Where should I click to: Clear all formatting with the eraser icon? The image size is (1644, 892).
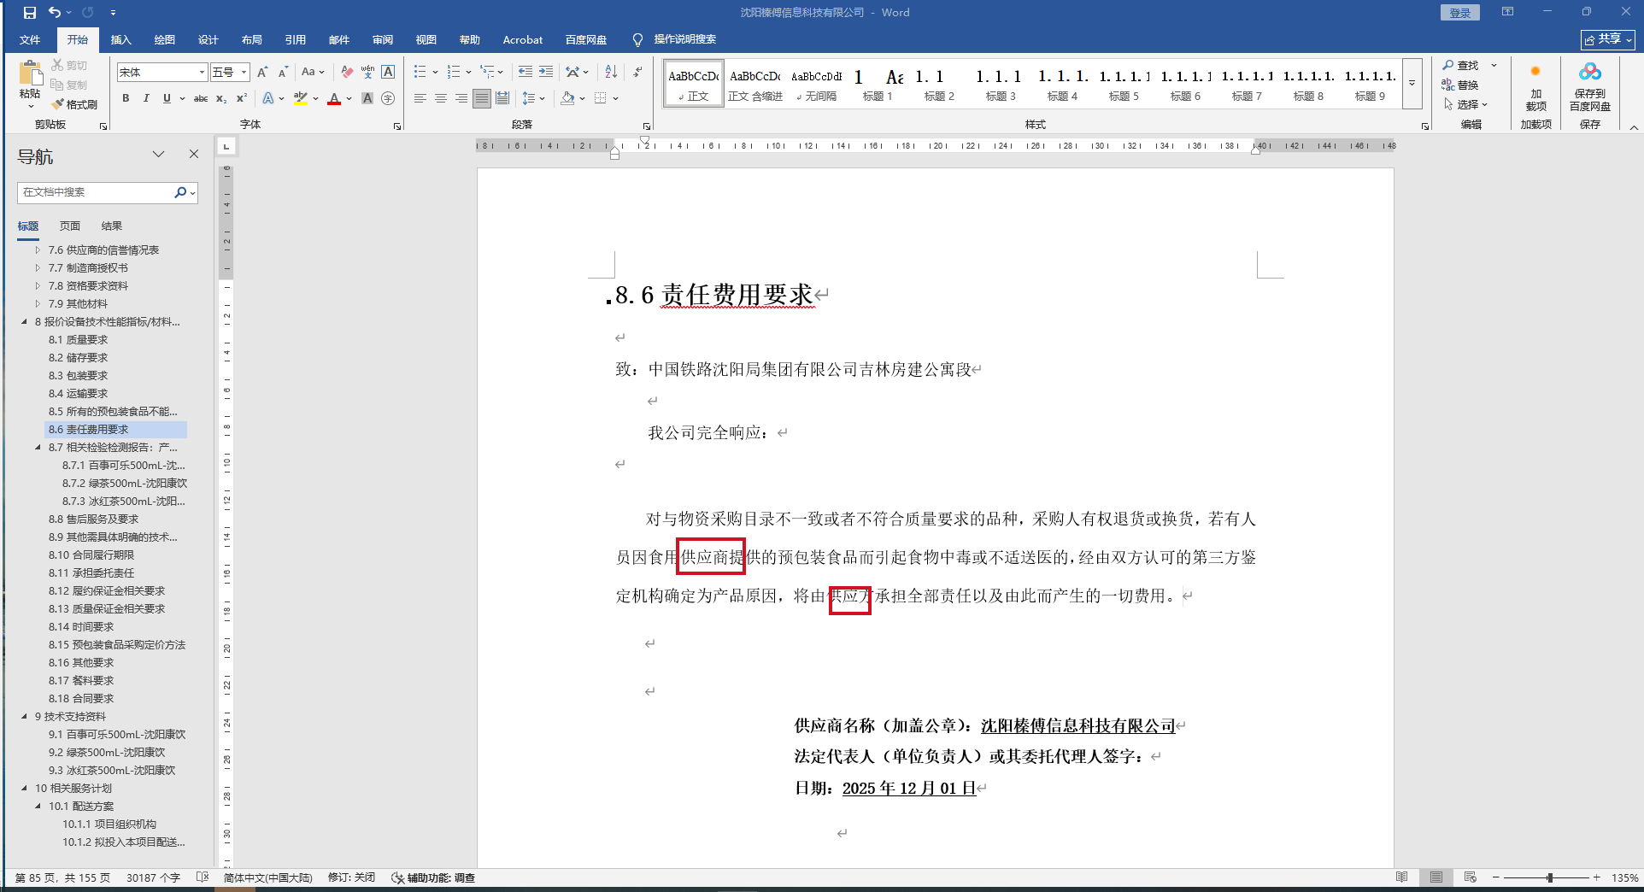point(346,73)
